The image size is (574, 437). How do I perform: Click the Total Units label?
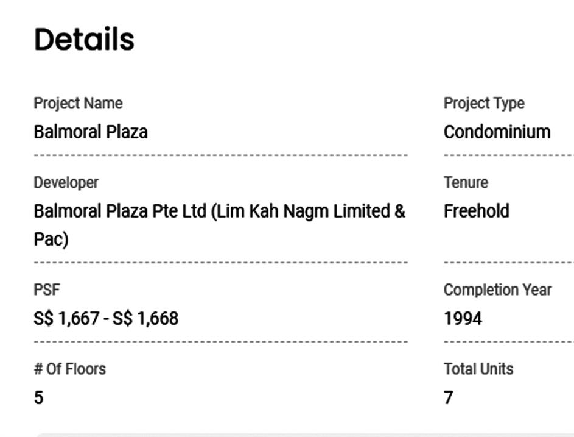click(478, 369)
